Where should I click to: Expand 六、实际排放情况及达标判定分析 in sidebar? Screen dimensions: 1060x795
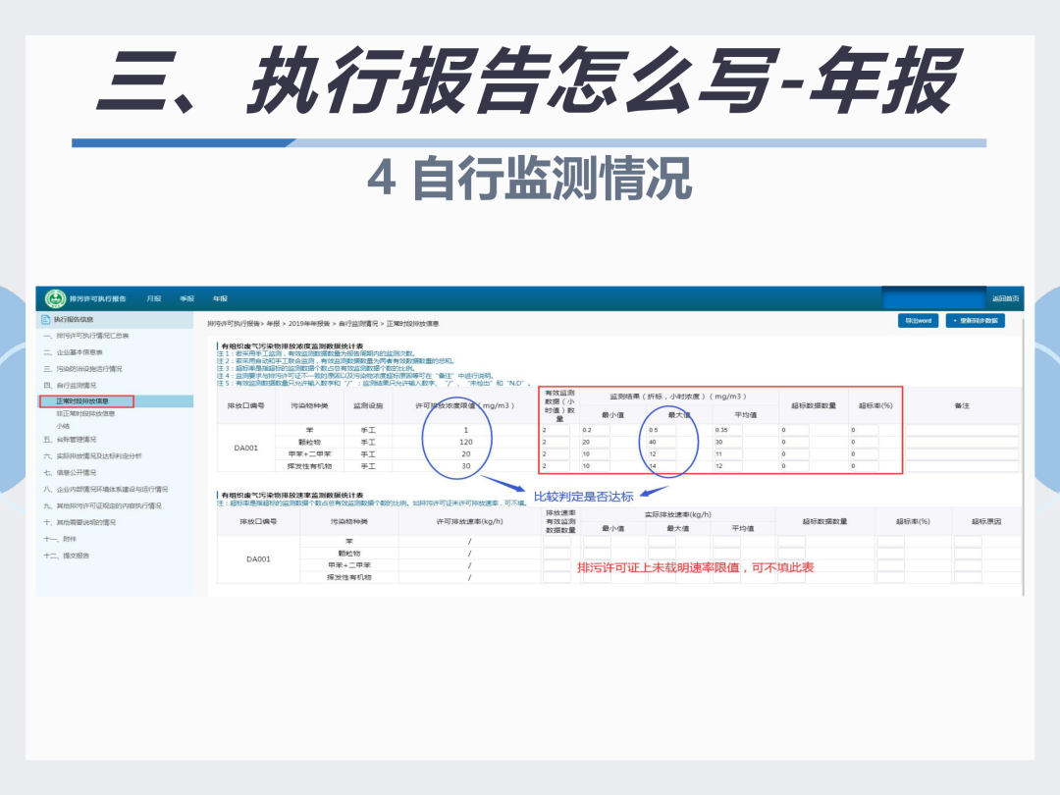coord(93,456)
